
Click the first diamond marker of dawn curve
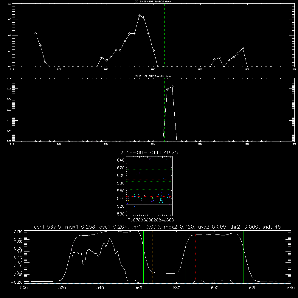tap(35, 34)
